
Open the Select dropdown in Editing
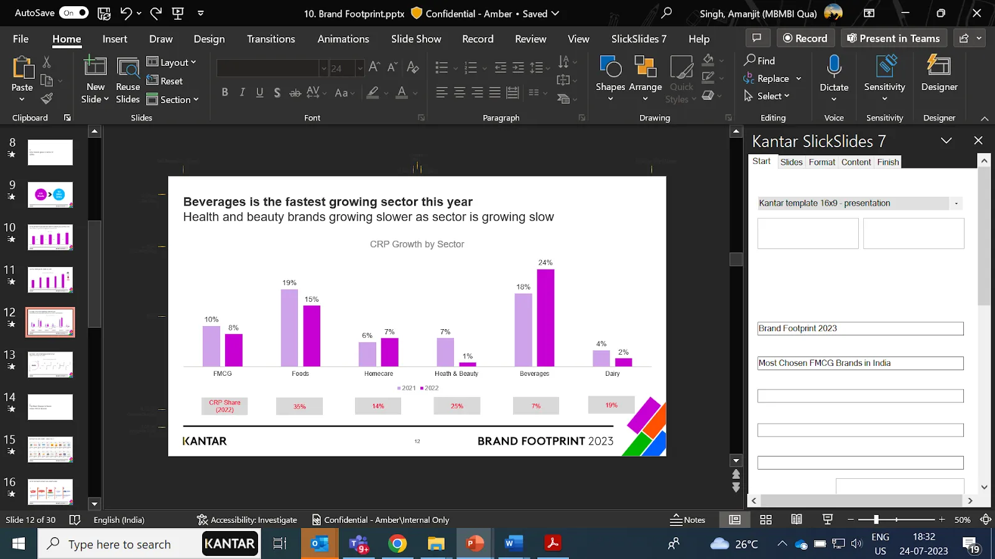click(x=767, y=96)
